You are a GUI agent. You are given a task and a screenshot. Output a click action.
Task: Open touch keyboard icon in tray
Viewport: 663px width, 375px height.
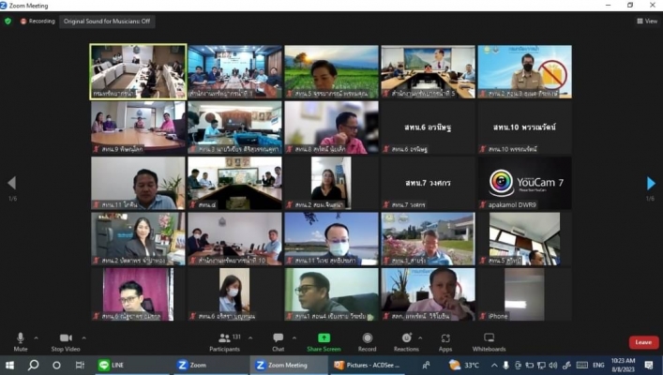tap(581, 365)
